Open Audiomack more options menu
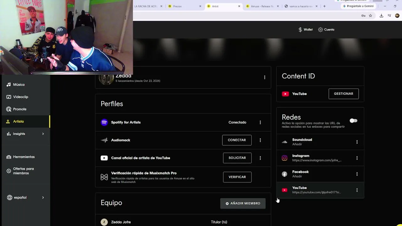 [x=260, y=140]
